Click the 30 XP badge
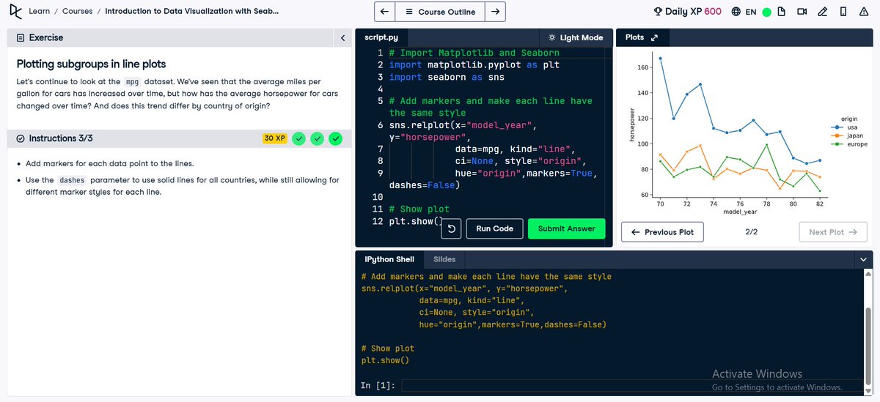This screenshot has width=880, height=402. click(x=274, y=138)
